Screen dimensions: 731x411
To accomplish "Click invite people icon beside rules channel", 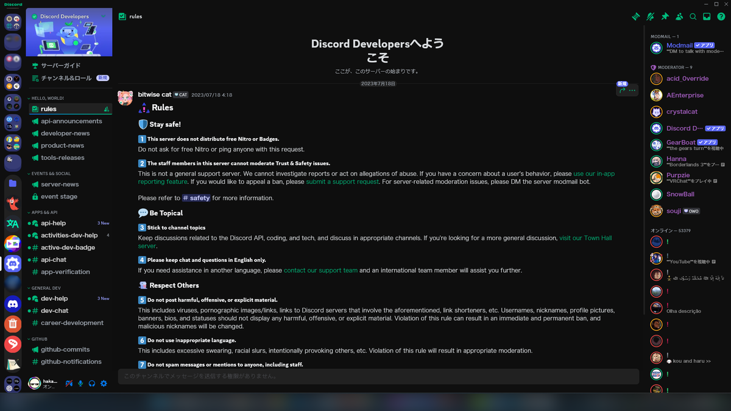I will point(107,109).
